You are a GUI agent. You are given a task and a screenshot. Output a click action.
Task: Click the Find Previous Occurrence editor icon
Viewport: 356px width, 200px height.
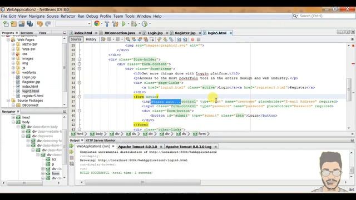click(134, 39)
